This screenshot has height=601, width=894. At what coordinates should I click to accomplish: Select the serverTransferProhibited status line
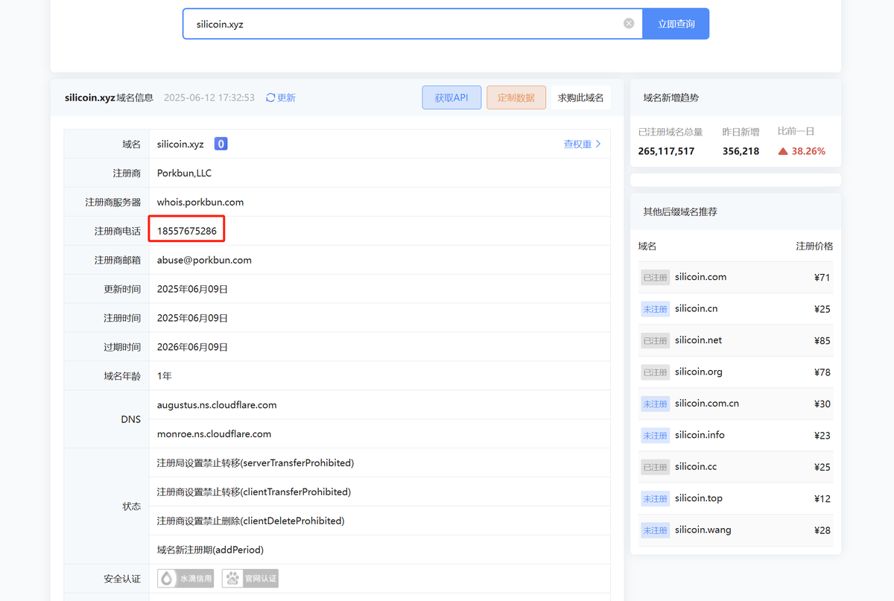pyautogui.click(x=256, y=463)
